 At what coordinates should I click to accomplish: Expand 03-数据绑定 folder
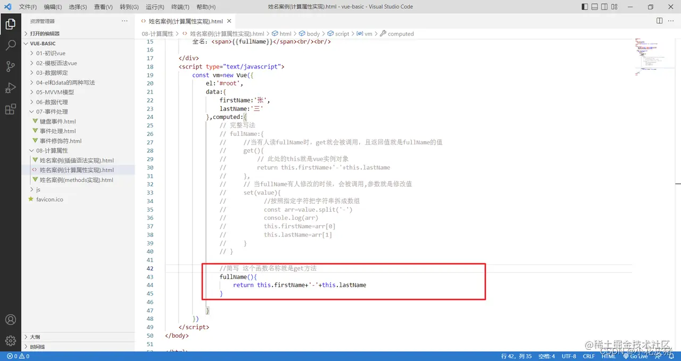point(78,73)
